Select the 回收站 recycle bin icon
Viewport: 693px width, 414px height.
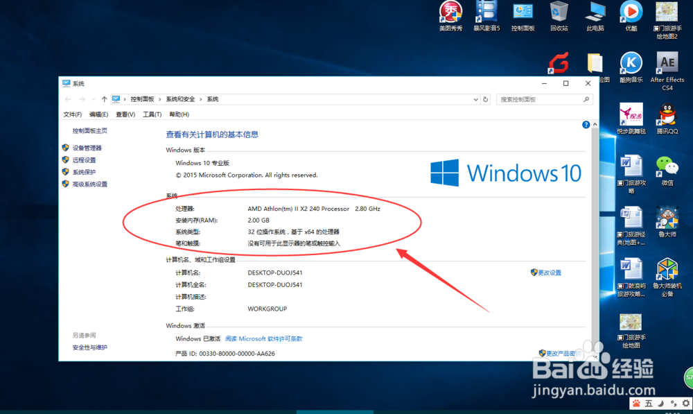[x=559, y=16]
